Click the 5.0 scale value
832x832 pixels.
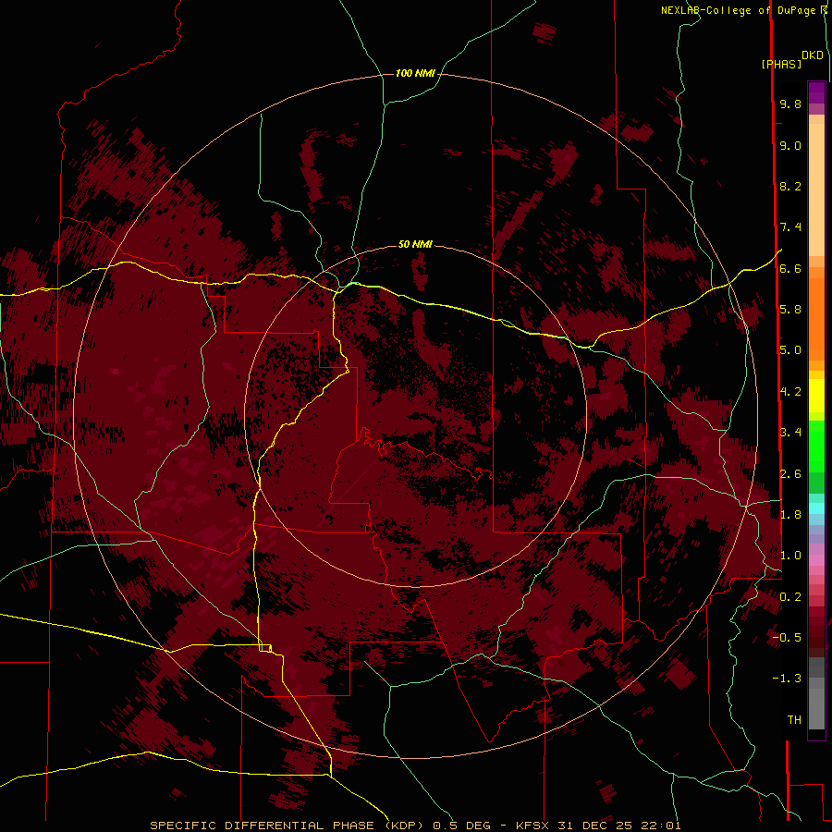pyautogui.click(x=790, y=350)
